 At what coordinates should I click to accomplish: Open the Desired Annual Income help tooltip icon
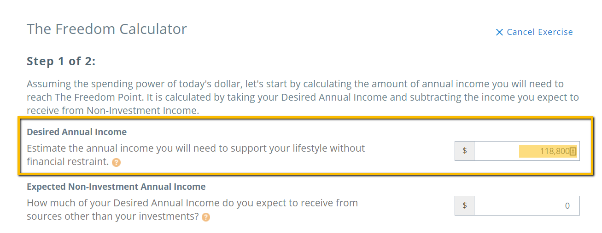(x=117, y=162)
